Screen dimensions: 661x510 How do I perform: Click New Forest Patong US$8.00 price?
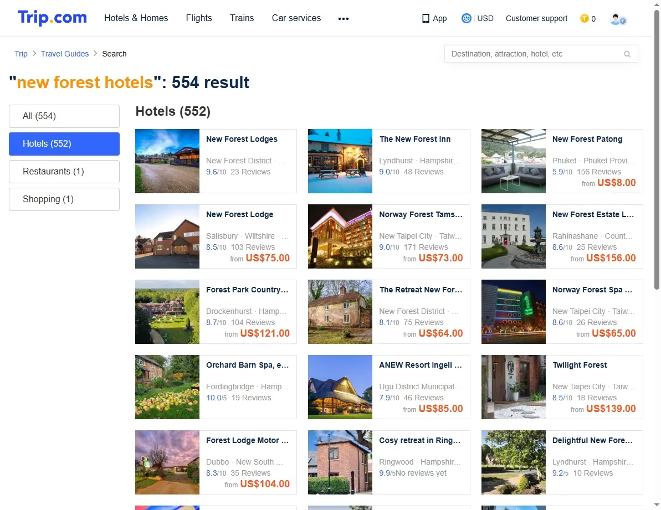(616, 183)
